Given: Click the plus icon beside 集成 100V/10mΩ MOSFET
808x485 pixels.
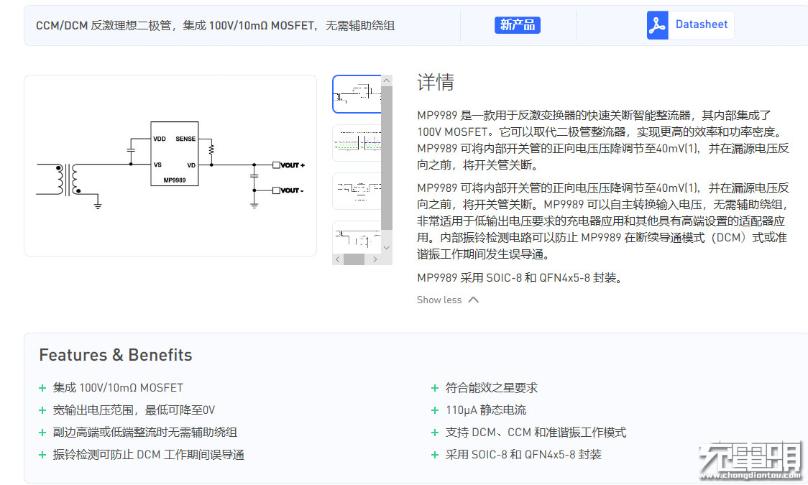Looking at the screenshot, I should point(42,388).
